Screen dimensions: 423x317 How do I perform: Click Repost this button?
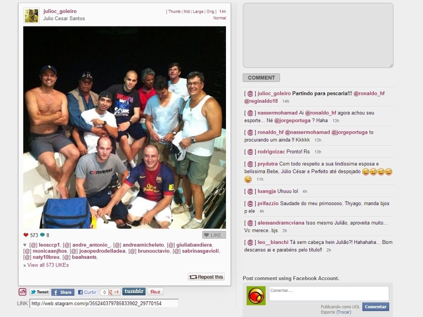tap(207, 277)
